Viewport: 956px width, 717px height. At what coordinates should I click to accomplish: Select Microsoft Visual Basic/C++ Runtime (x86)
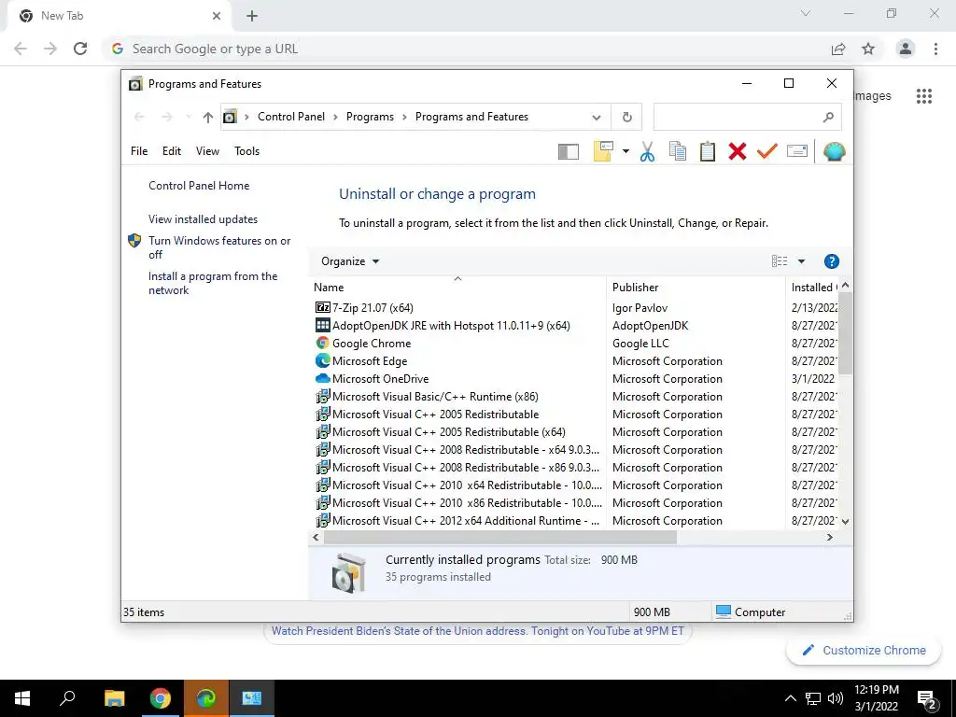pos(427,396)
